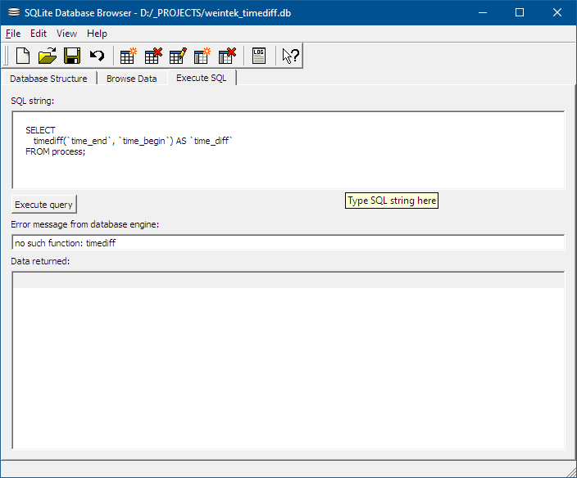The height and width of the screenshot is (478, 577).
Task: Save changes with the floppy disk icon
Action: coord(72,56)
